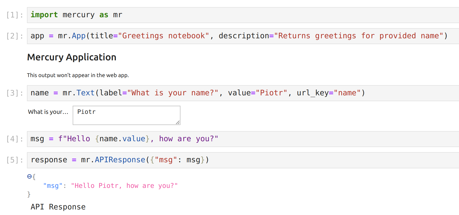Click the "msg" key in JSON output
The height and width of the screenshot is (215, 459).
pyautogui.click(x=53, y=186)
